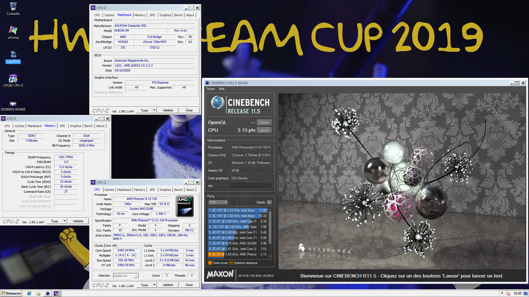Click the Système identique legend swatch
529x297 pixels.
click(231, 263)
